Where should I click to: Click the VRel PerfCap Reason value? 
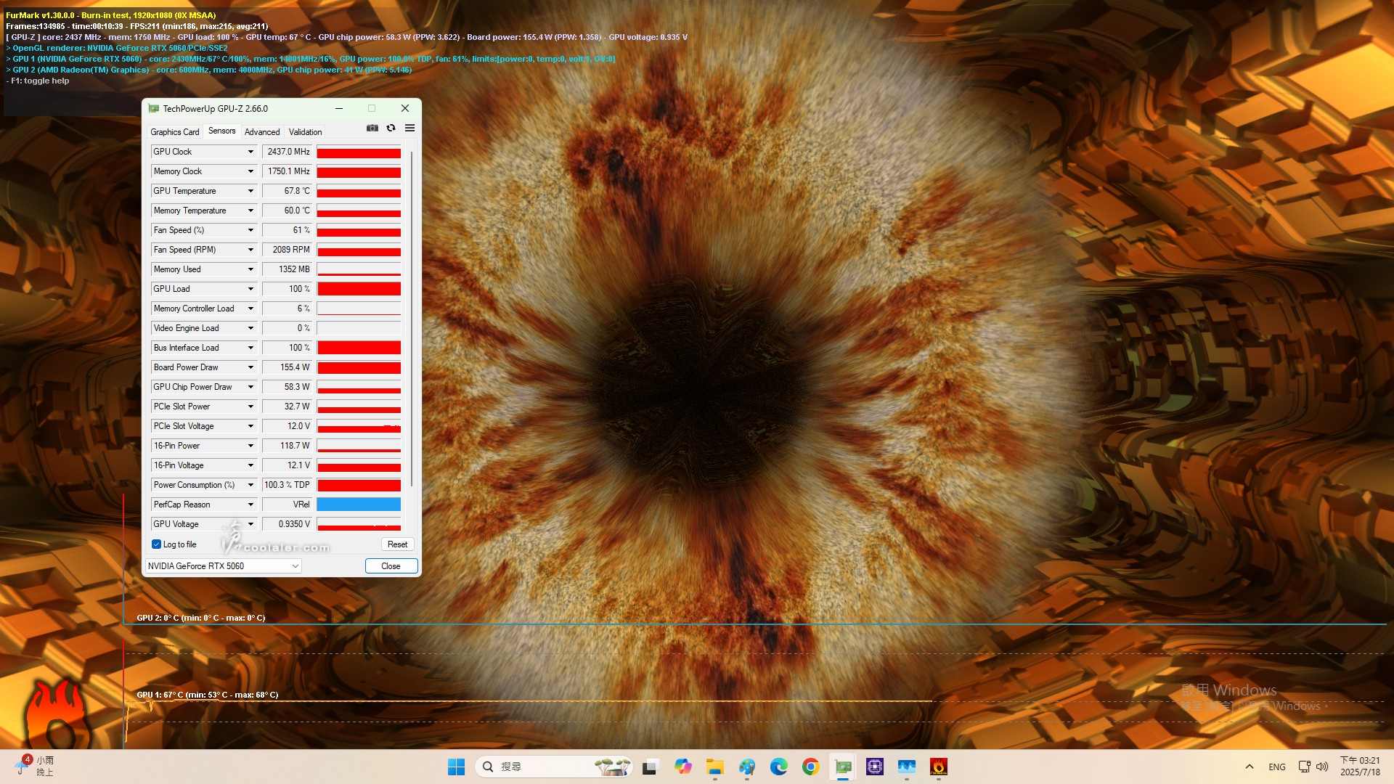(288, 505)
